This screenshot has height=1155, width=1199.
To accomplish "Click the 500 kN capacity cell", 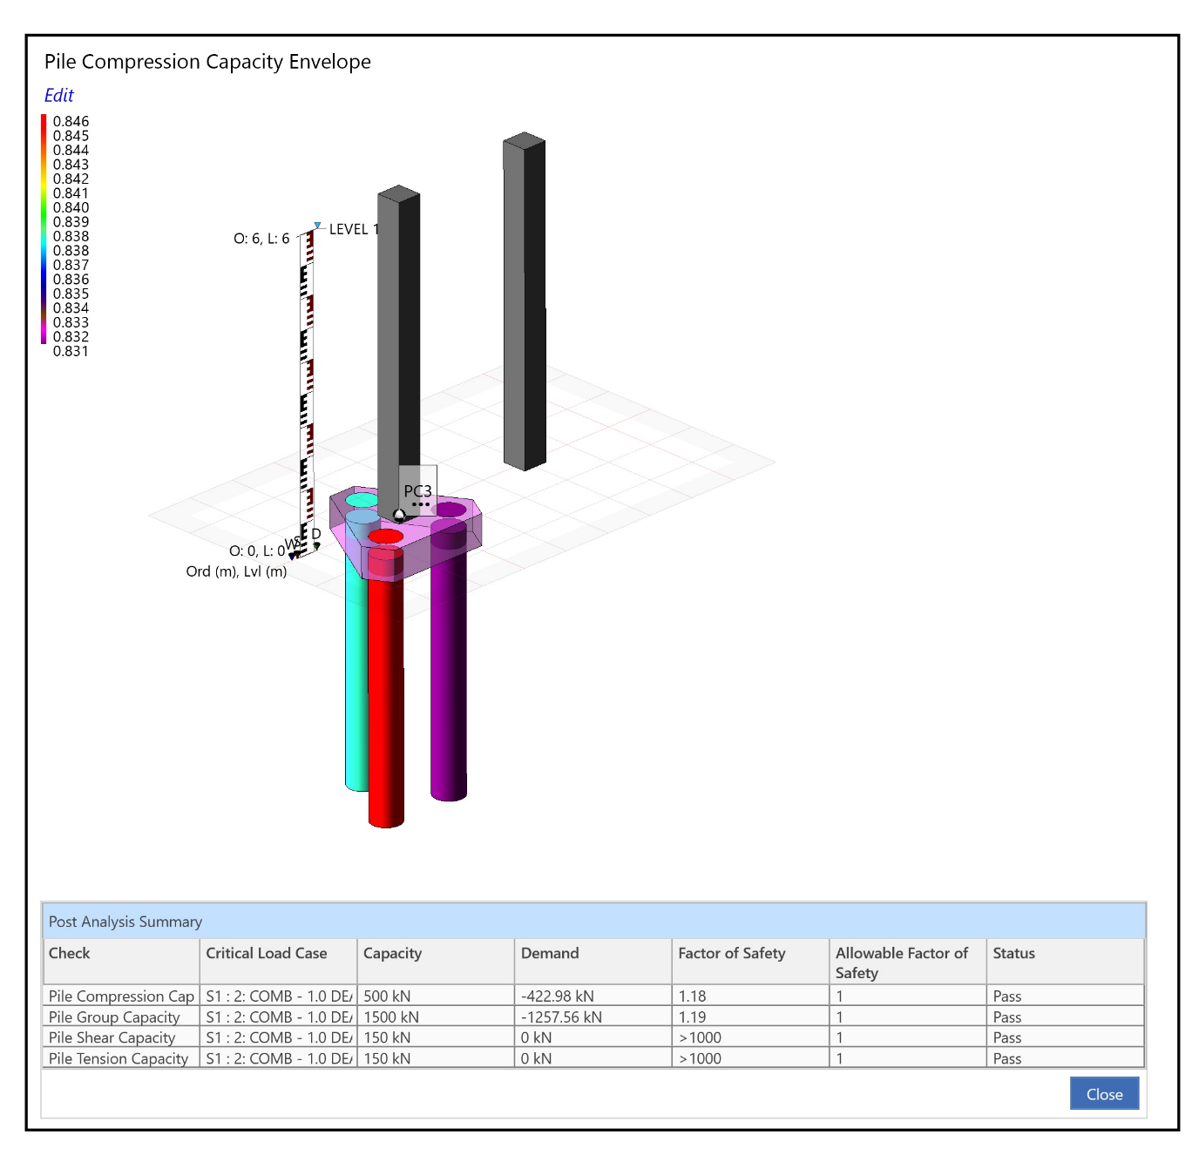I will (436, 996).
